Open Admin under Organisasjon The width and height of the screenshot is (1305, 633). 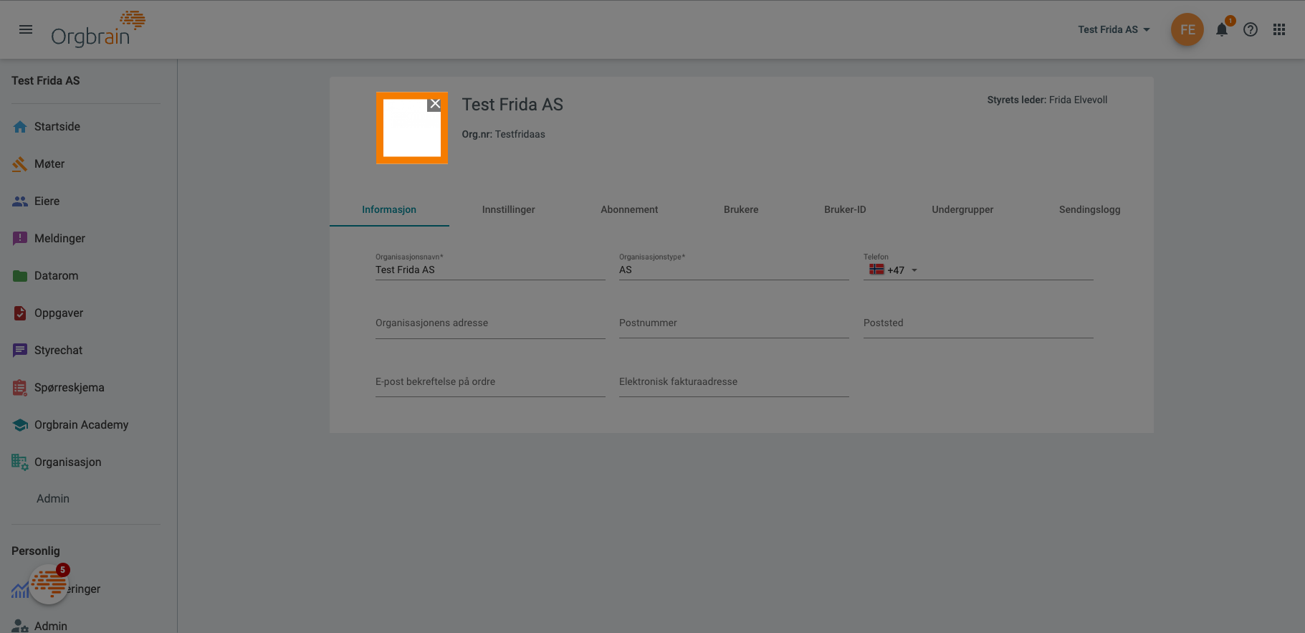pos(53,499)
